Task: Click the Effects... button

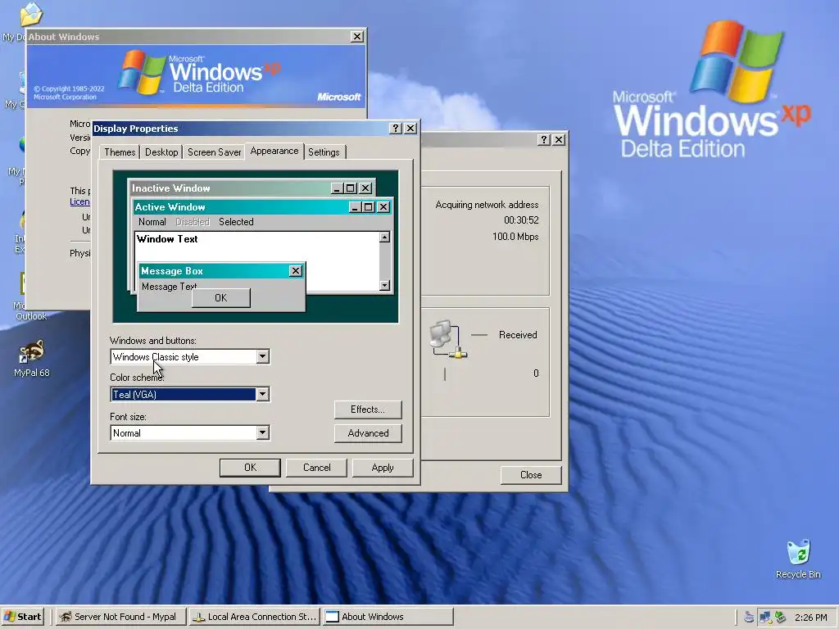Action: (x=368, y=410)
